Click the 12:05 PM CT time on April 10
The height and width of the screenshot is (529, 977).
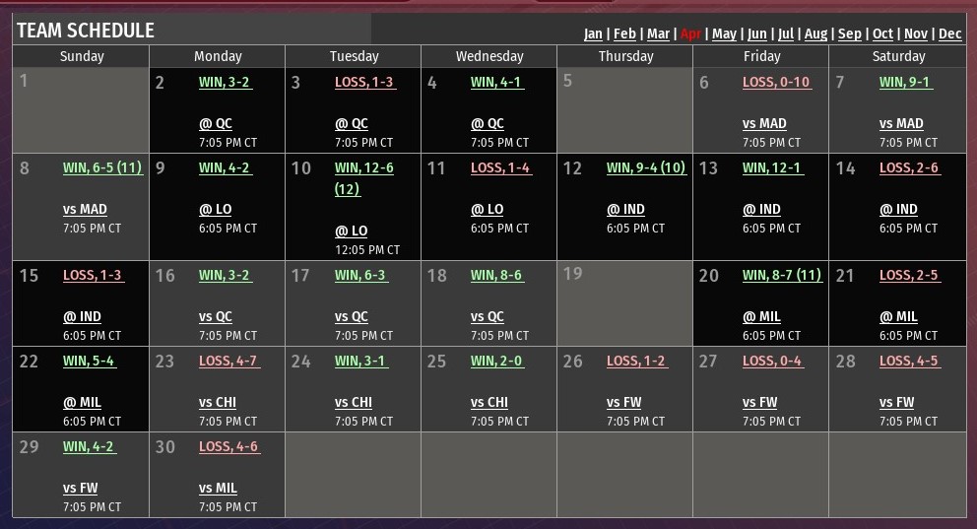367,250
